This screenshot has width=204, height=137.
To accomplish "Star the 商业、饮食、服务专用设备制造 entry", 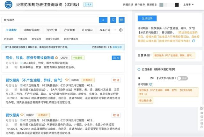I will coord(56,58).
